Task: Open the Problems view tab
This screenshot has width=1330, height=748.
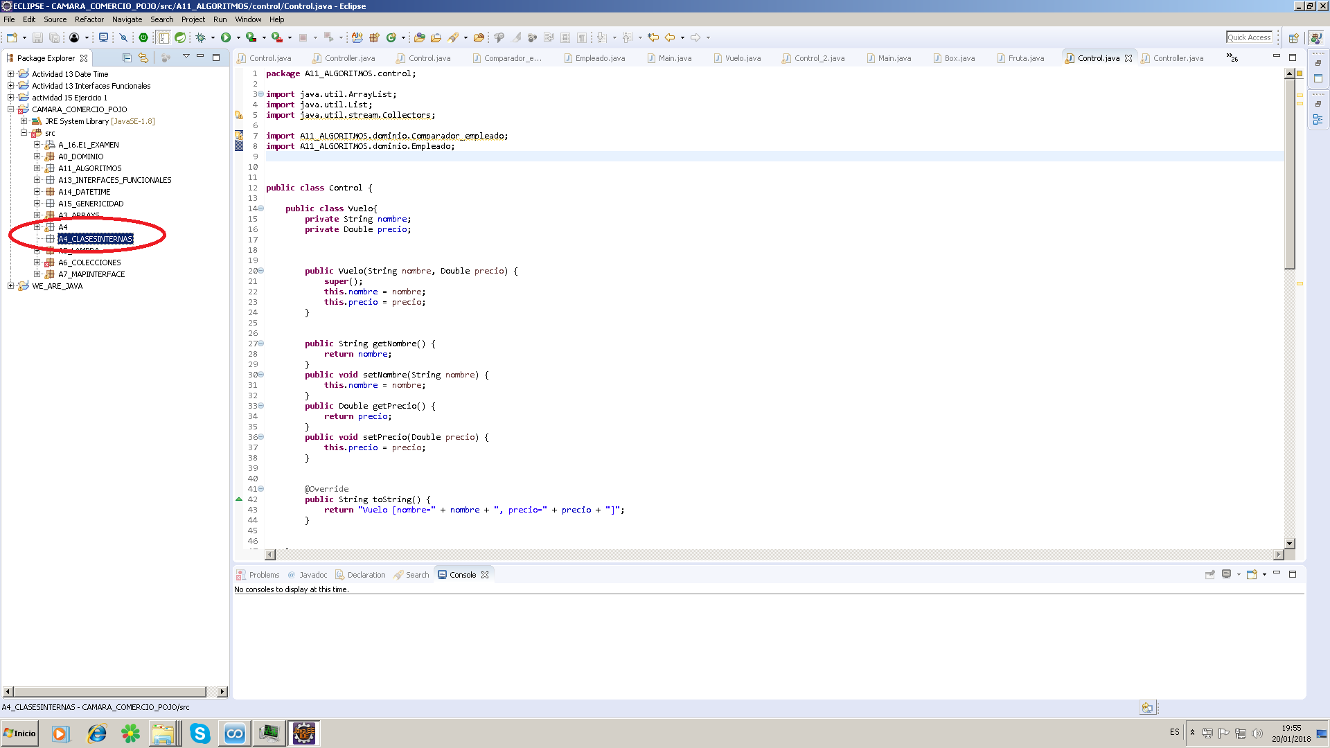Action: coord(263,575)
